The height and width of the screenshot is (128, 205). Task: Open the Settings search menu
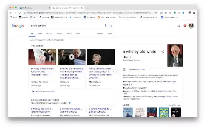pyautogui.click(x=100, y=34)
